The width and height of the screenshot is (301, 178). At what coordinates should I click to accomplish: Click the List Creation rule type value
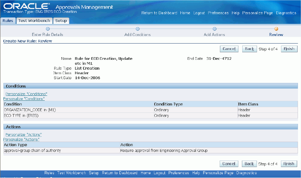click(87, 68)
